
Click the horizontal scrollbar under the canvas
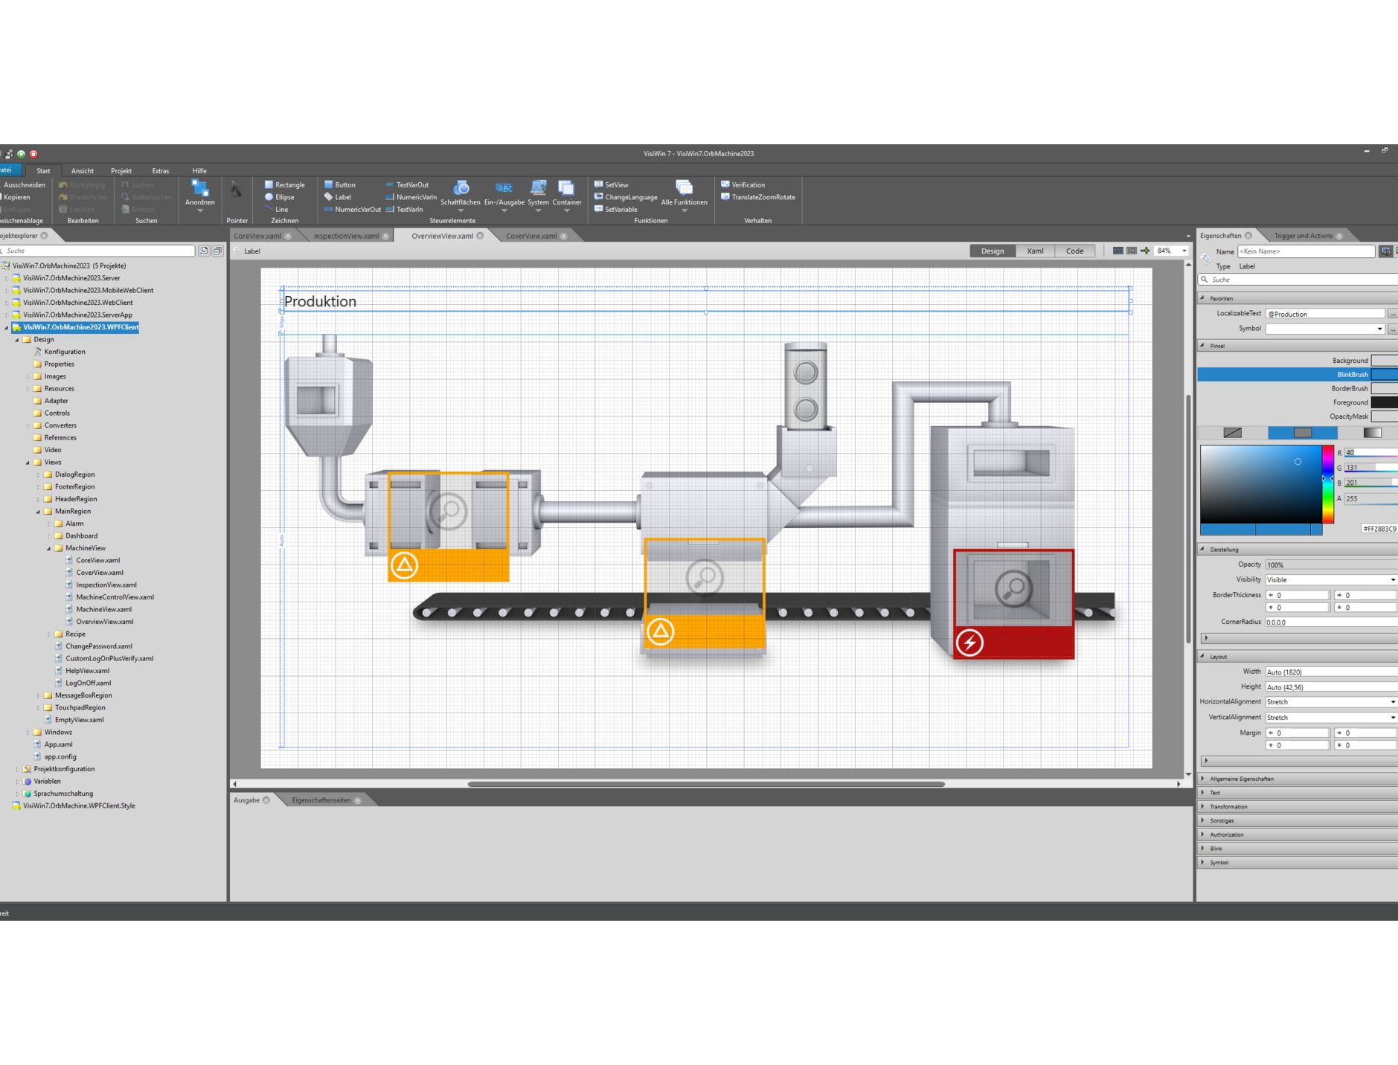(x=706, y=784)
